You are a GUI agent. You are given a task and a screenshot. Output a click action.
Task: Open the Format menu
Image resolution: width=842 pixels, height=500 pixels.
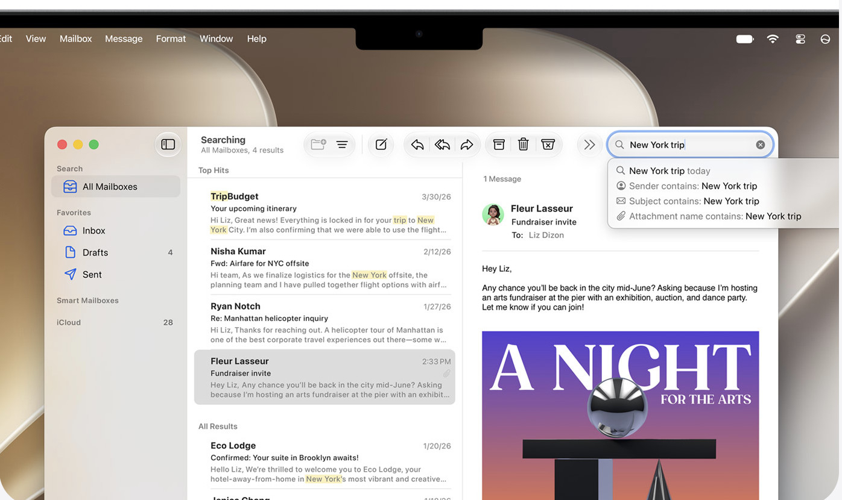click(x=171, y=39)
